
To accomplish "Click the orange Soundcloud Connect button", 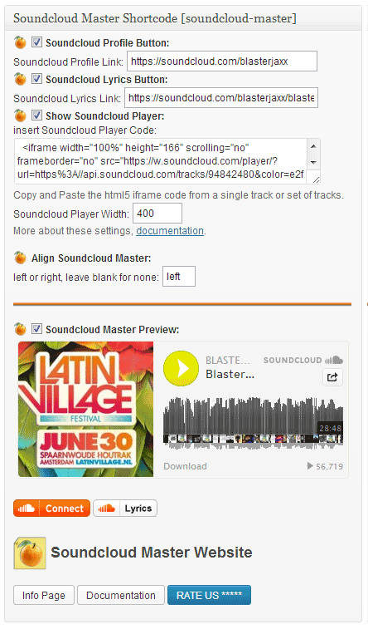I will click(51, 509).
